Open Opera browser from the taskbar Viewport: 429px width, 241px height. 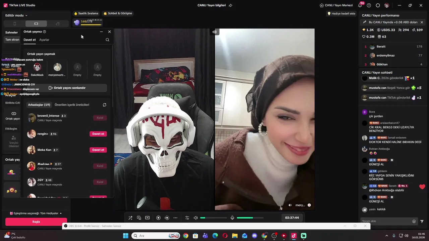225,236
